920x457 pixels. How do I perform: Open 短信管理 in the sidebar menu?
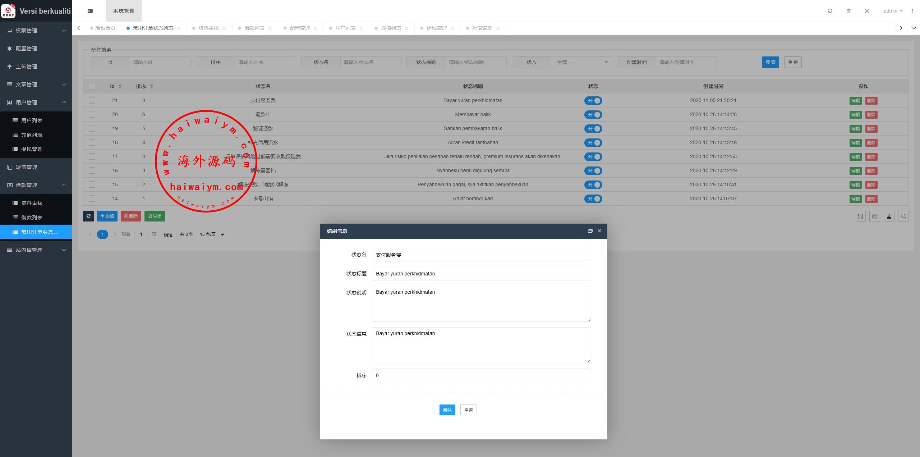pyautogui.click(x=26, y=167)
